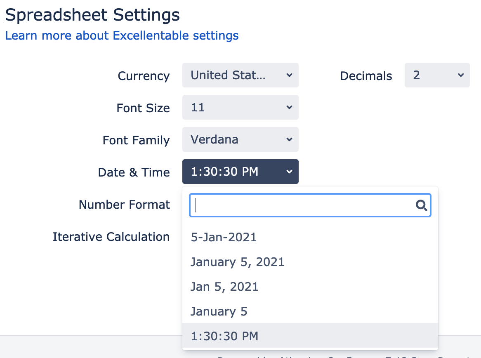Click the chevron arrow on the Currency field
Viewport: 481px width, 358px height.
pyautogui.click(x=289, y=75)
